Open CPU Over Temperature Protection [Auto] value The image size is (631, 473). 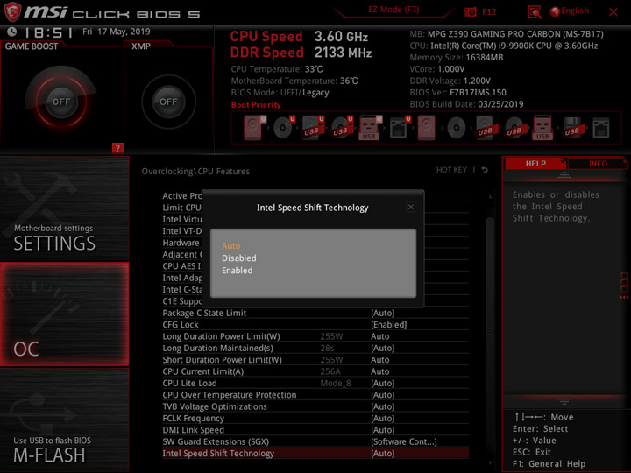point(382,394)
